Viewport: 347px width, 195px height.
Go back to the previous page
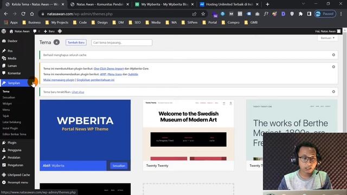6,14
